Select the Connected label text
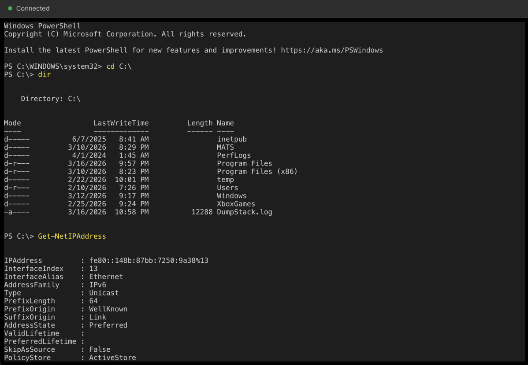This screenshot has height=365, width=528. (x=33, y=8)
